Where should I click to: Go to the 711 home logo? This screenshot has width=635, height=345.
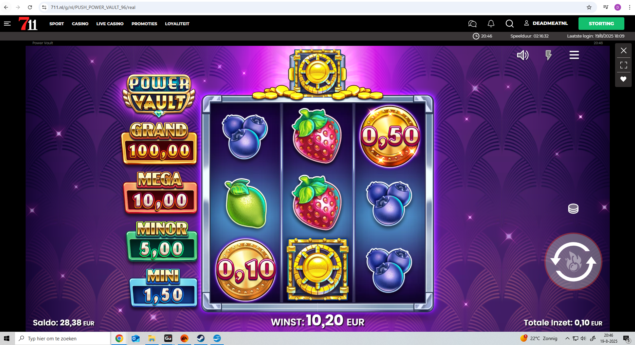click(28, 24)
